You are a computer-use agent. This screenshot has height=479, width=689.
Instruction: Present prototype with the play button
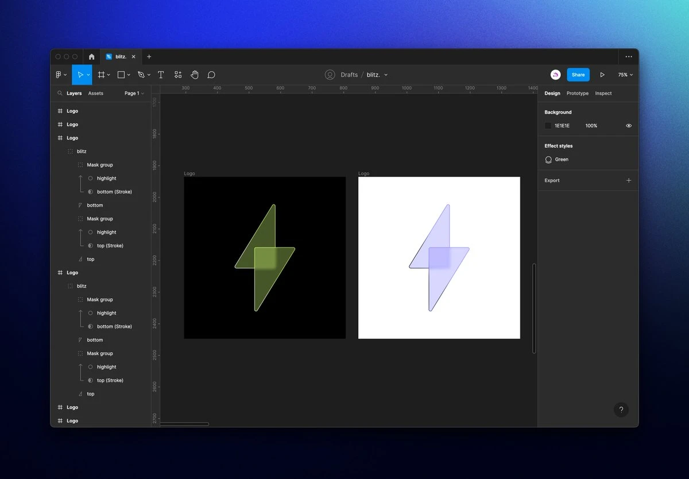602,75
